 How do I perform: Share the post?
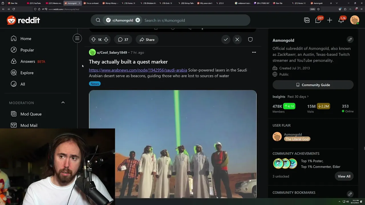click(x=147, y=40)
